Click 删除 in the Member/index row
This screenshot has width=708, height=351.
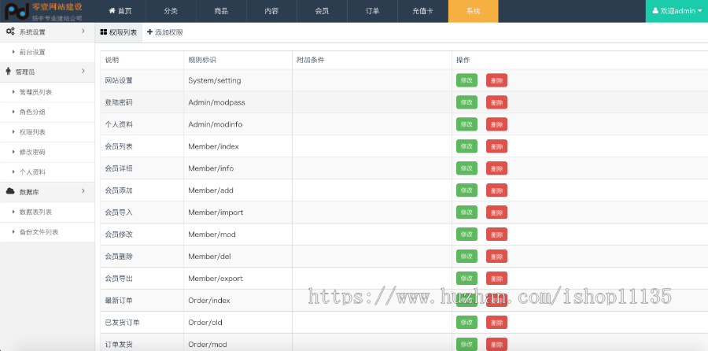tap(496, 146)
